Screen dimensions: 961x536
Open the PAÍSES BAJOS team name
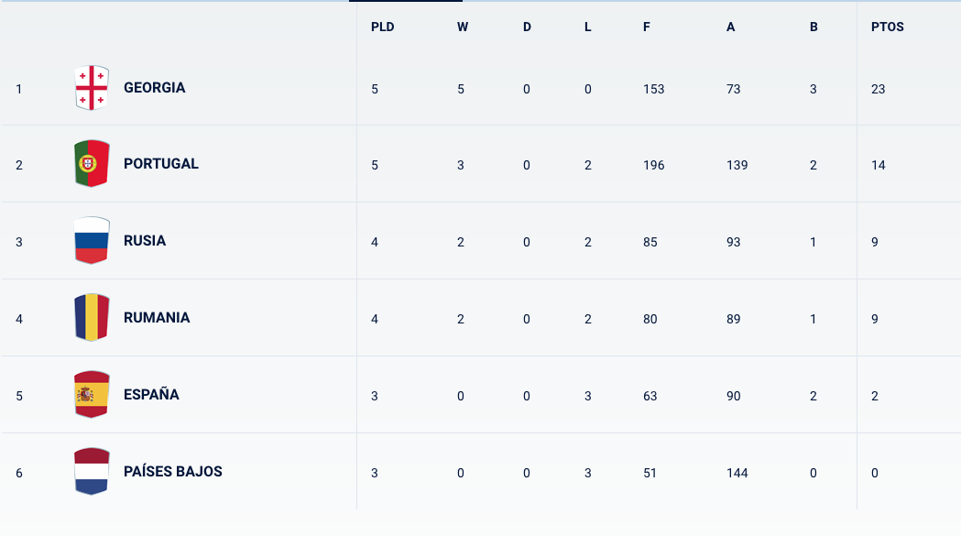coord(173,472)
